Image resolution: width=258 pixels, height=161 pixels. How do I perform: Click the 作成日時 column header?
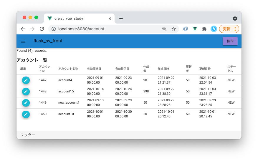click(163, 69)
